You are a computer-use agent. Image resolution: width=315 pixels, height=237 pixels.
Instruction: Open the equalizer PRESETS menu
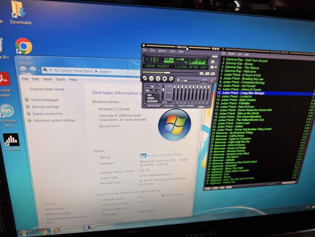pos(152,101)
